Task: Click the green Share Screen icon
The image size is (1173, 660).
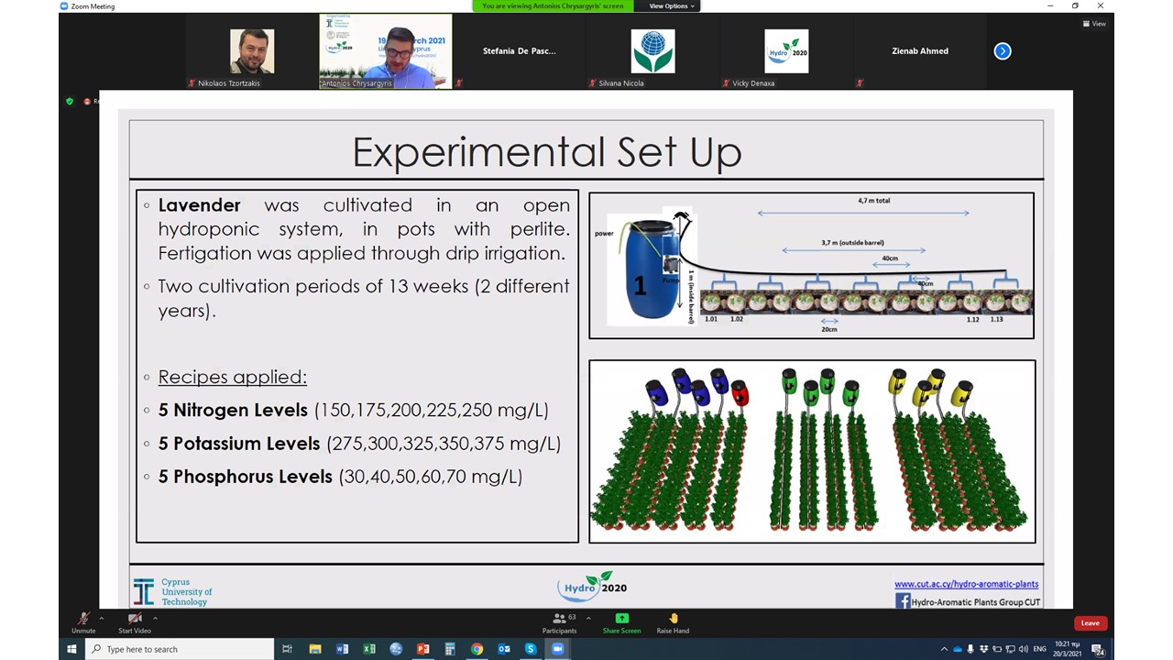Action: point(621,619)
